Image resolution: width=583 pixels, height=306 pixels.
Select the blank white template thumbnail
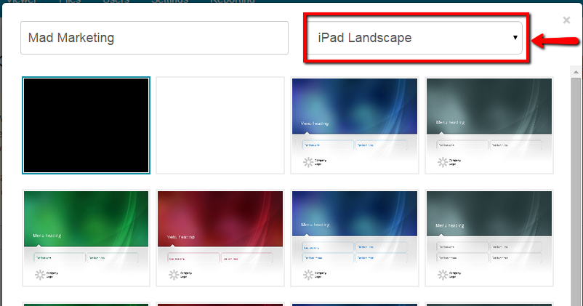coord(220,125)
